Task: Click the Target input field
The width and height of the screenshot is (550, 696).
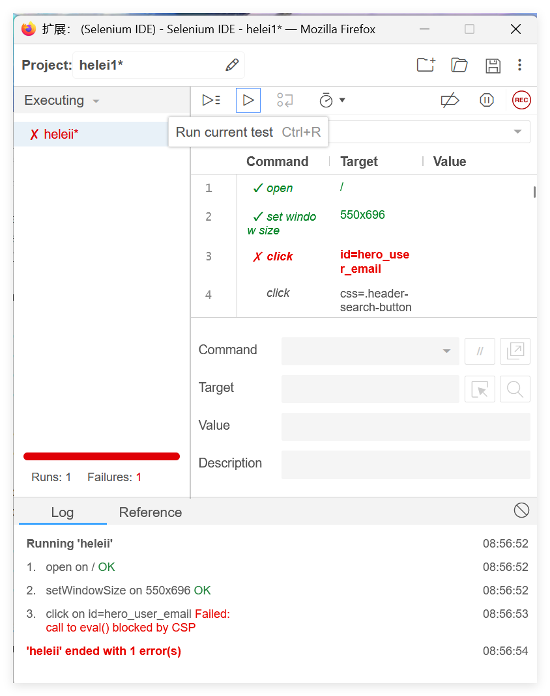Action: pos(370,389)
